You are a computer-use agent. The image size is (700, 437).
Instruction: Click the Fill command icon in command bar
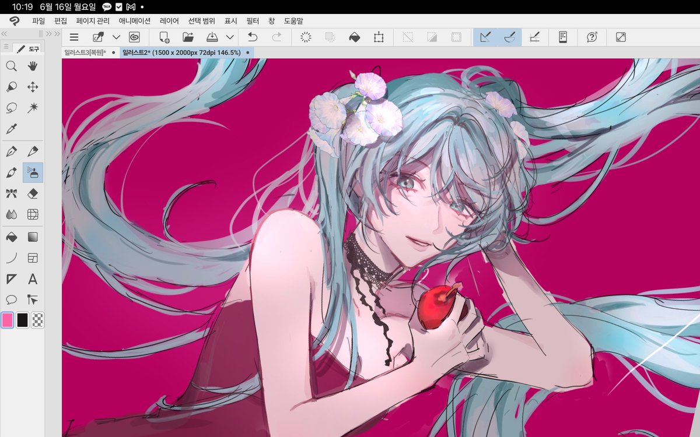point(354,37)
